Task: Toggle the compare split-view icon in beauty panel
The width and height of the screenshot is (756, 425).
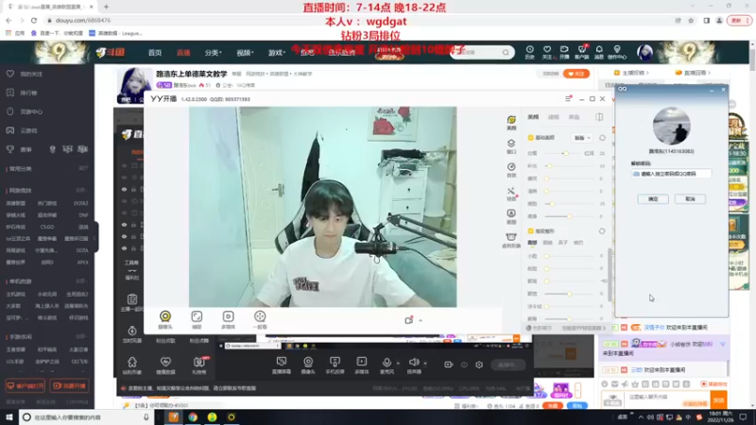Action: point(599,117)
